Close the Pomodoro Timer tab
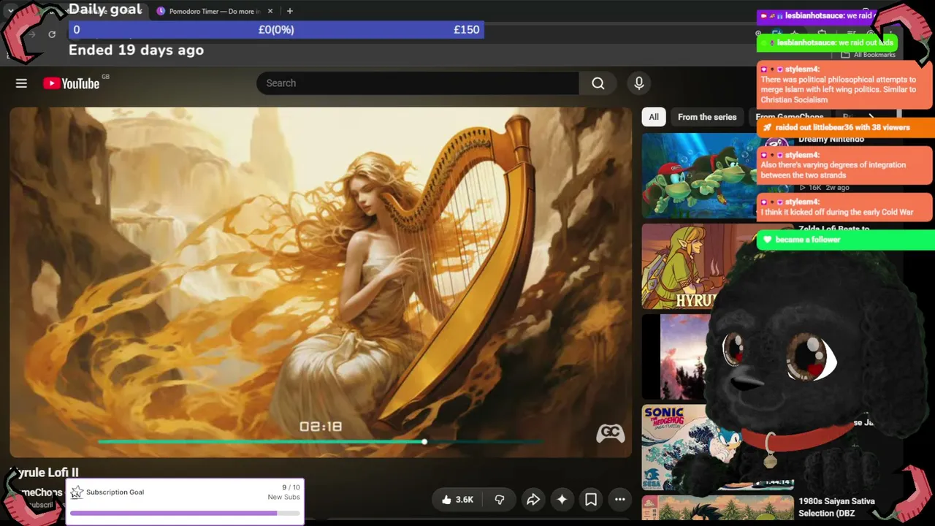Image resolution: width=935 pixels, height=526 pixels. tap(270, 11)
